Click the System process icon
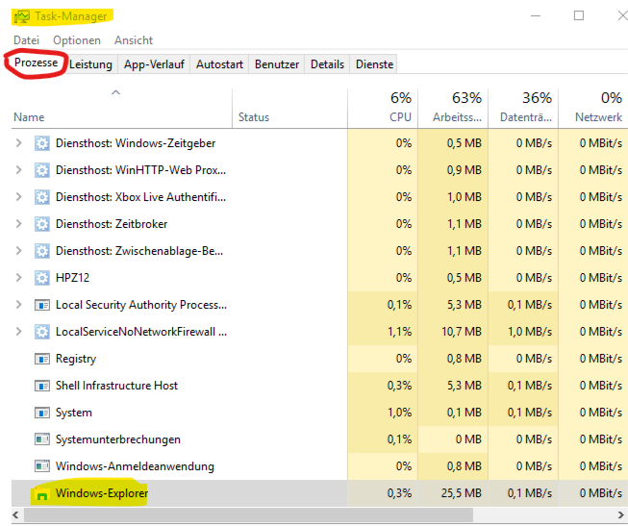The height and width of the screenshot is (526, 628). click(x=41, y=413)
